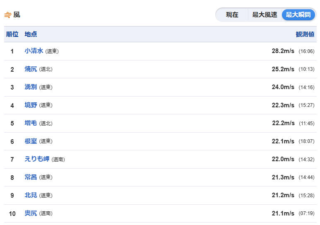Open the 北見 location link

pyautogui.click(x=31, y=195)
